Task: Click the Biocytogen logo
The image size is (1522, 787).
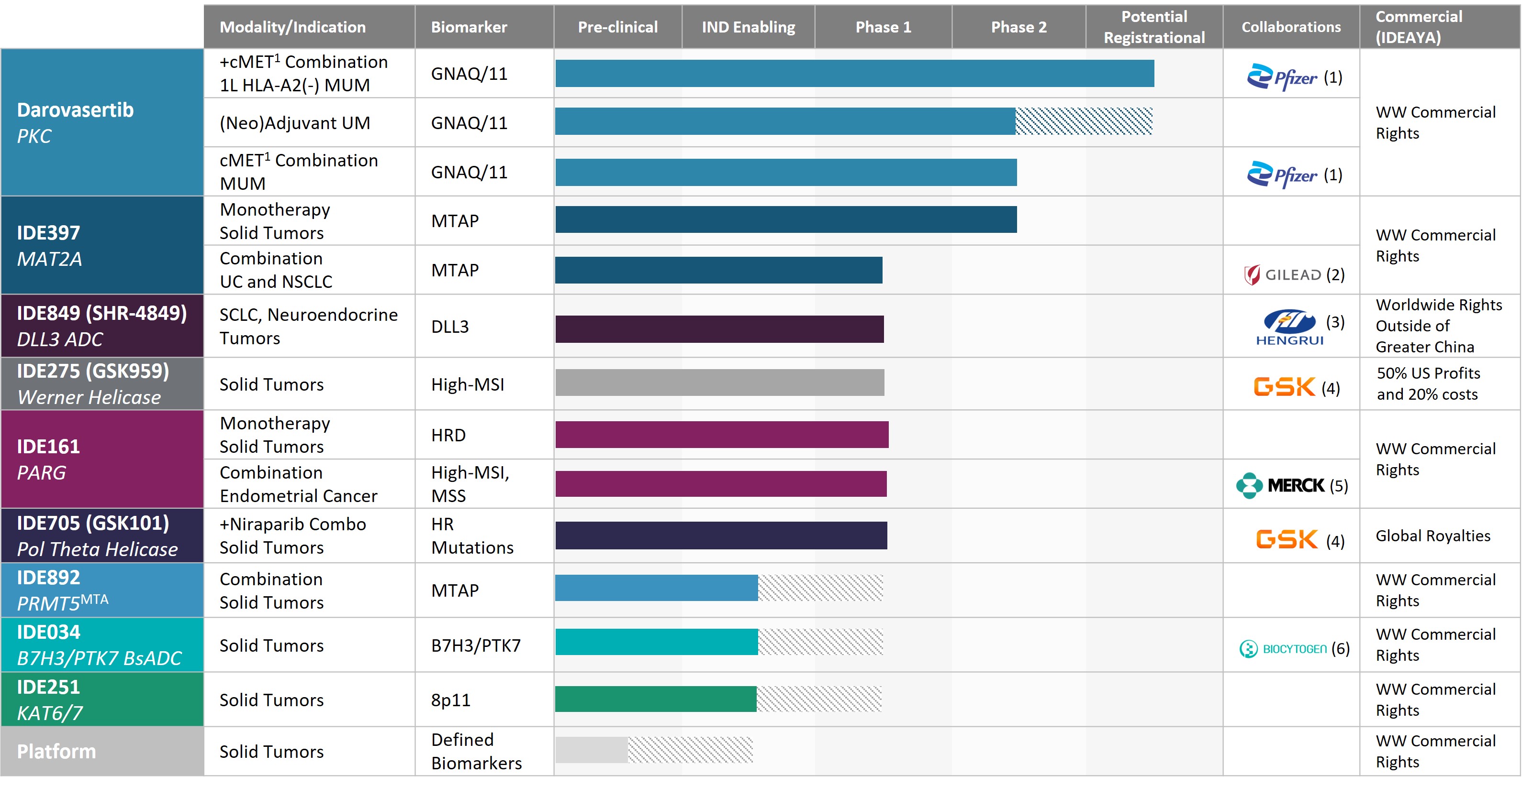Action: (1283, 649)
